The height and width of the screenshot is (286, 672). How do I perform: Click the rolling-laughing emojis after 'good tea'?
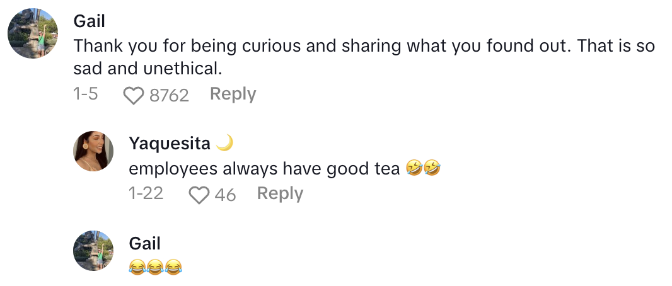[x=424, y=169]
